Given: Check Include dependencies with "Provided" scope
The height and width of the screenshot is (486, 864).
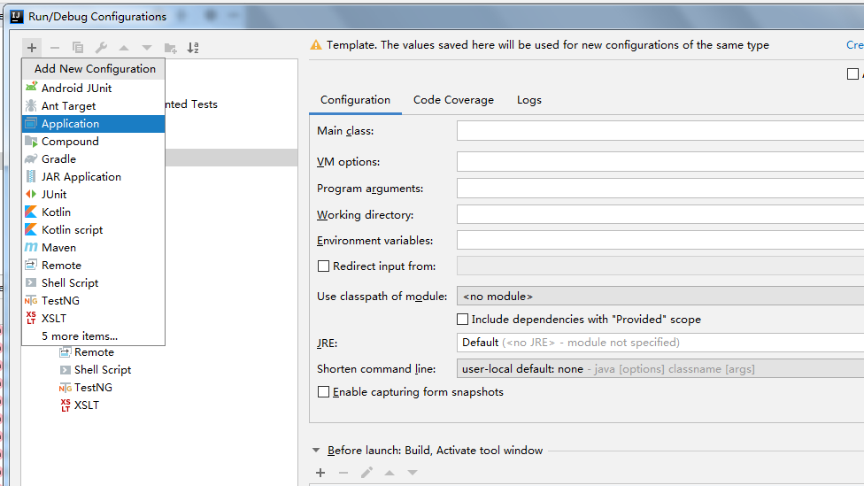Looking at the screenshot, I should pyautogui.click(x=463, y=319).
